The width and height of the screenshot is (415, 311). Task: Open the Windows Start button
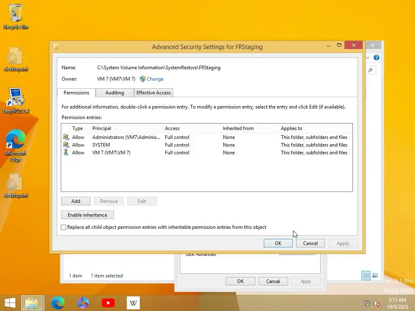[10, 303]
